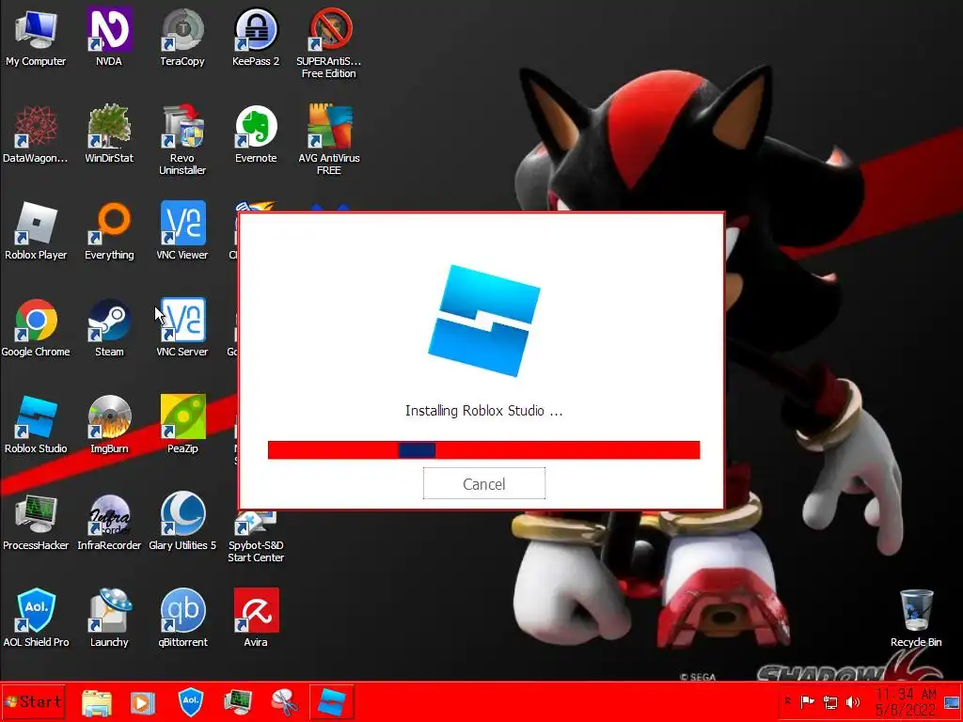Select the TeraCopy desktop shortcut
The height and width of the screenshot is (722, 963).
tap(182, 38)
